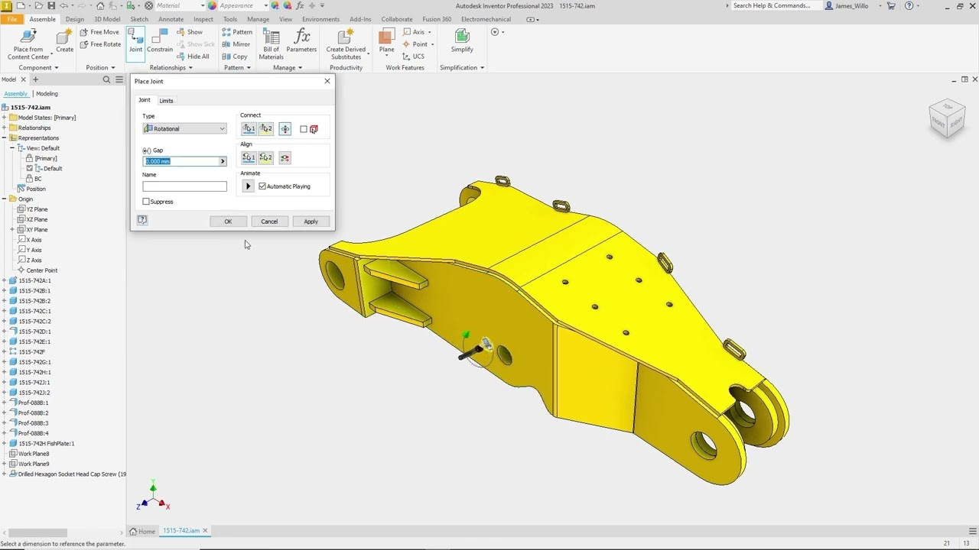Viewport: 979px width, 550px height.
Task: Select the Free Move tool
Action: (x=99, y=32)
